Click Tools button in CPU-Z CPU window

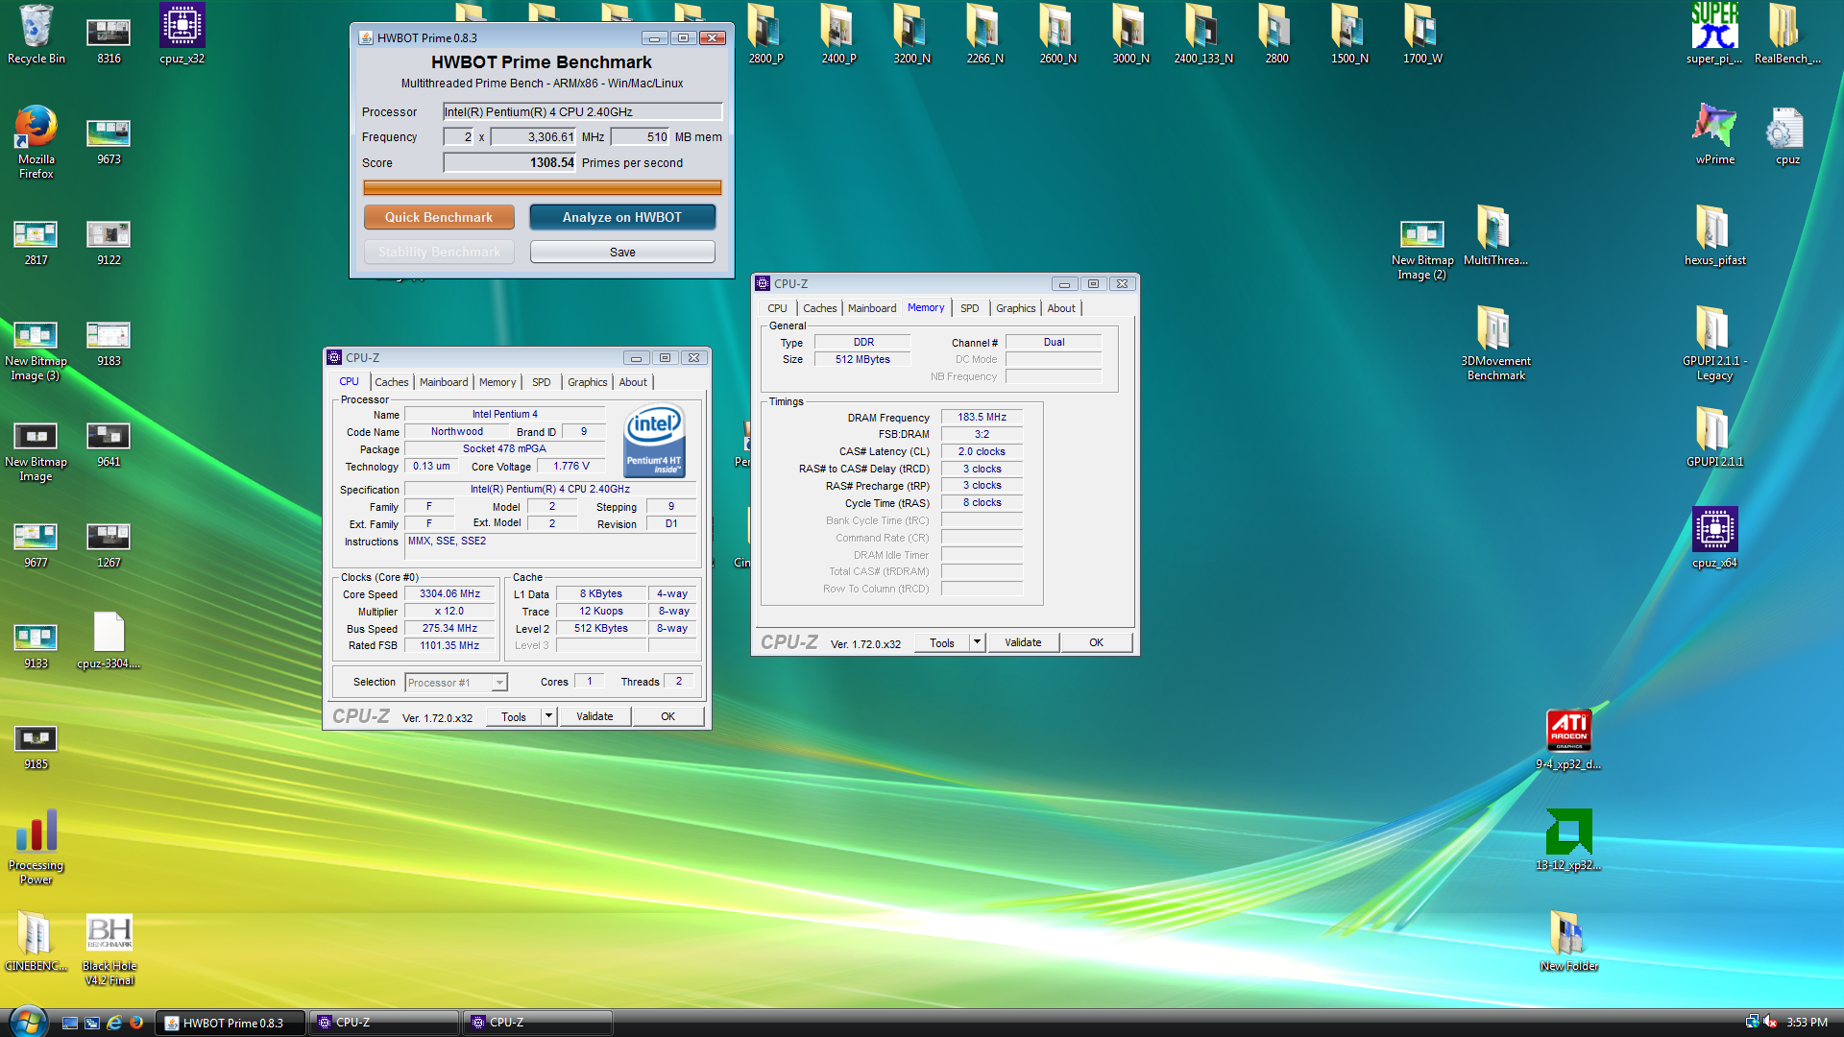(514, 716)
